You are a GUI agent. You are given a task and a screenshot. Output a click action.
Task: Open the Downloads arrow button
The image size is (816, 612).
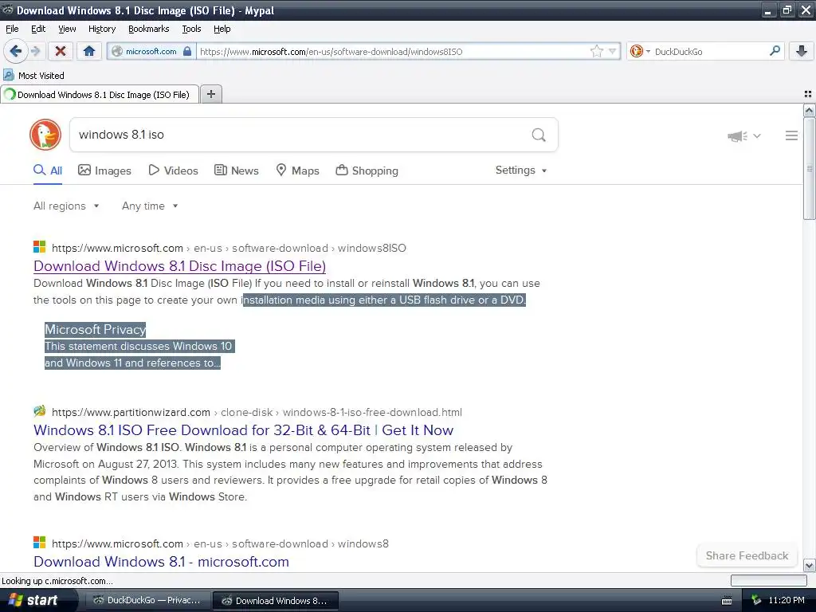[x=802, y=51]
